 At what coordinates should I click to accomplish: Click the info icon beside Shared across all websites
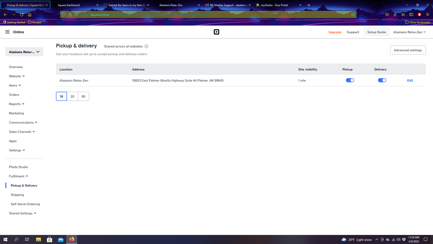coord(147,46)
